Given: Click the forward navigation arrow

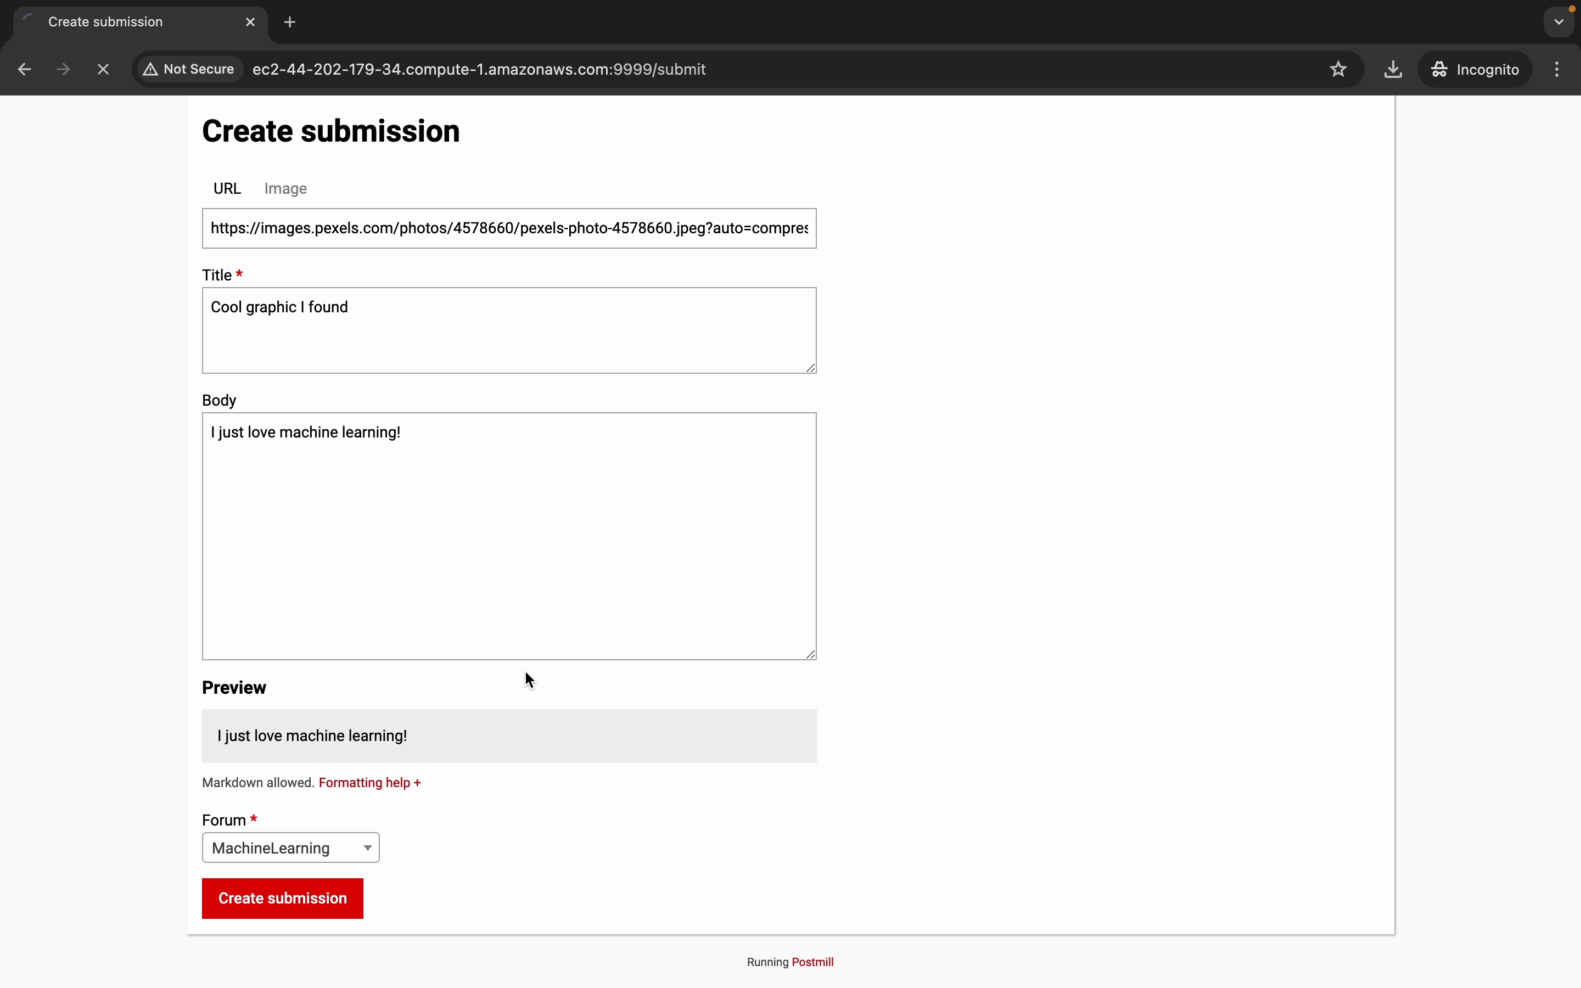Looking at the screenshot, I should pyautogui.click(x=63, y=69).
